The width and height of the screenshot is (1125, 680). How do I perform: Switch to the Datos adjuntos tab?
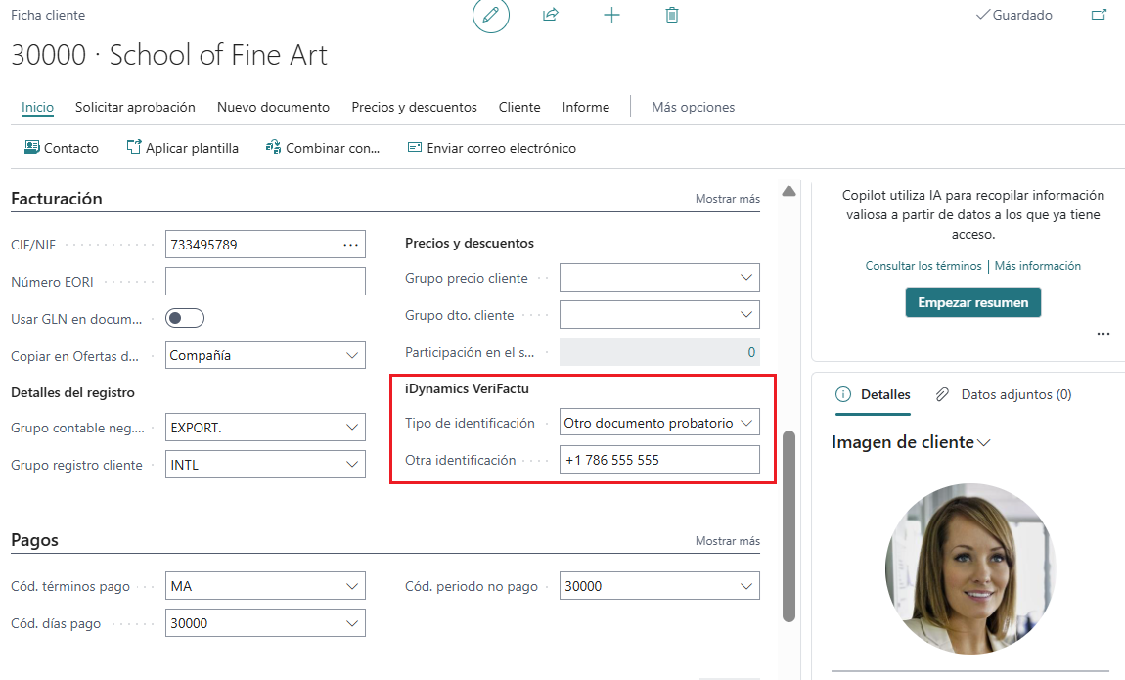[1004, 394]
